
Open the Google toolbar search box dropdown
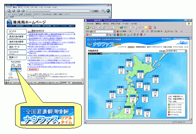point(114,31)
